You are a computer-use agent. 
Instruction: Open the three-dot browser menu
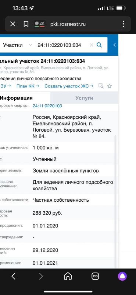tap(123, 24)
